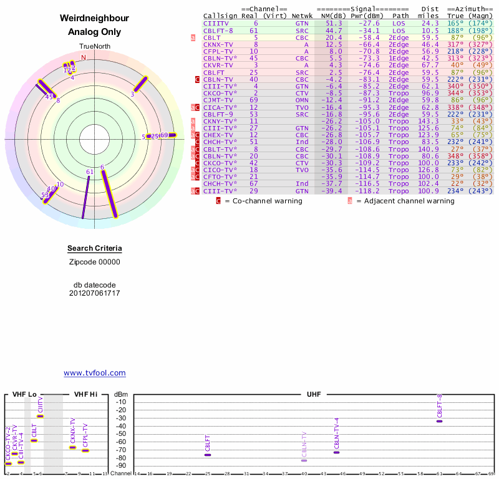This screenshot has width=499, height=479.
Task: Click the Callsign column header
Action: point(220,16)
